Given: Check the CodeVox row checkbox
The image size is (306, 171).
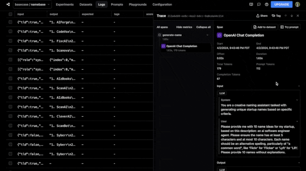Looking at the screenshot, I should pos(10,32).
